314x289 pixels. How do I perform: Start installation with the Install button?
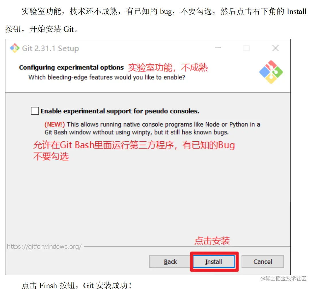click(x=214, y=261)
